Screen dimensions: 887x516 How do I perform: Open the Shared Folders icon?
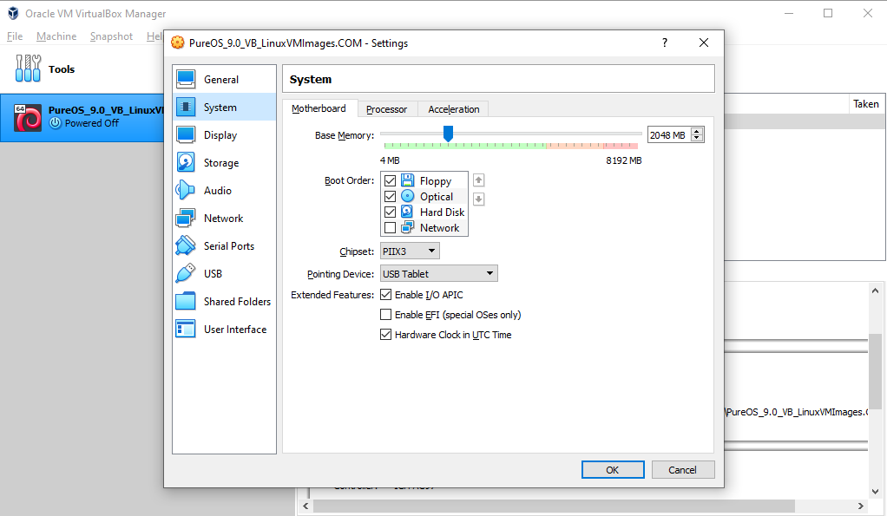tap(186, 301)
